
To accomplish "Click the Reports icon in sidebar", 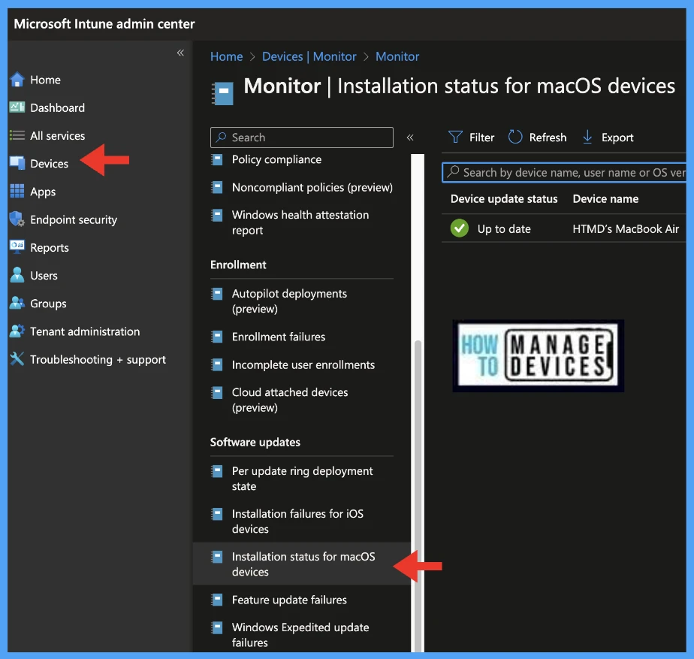I will click(x=17, y=247).
